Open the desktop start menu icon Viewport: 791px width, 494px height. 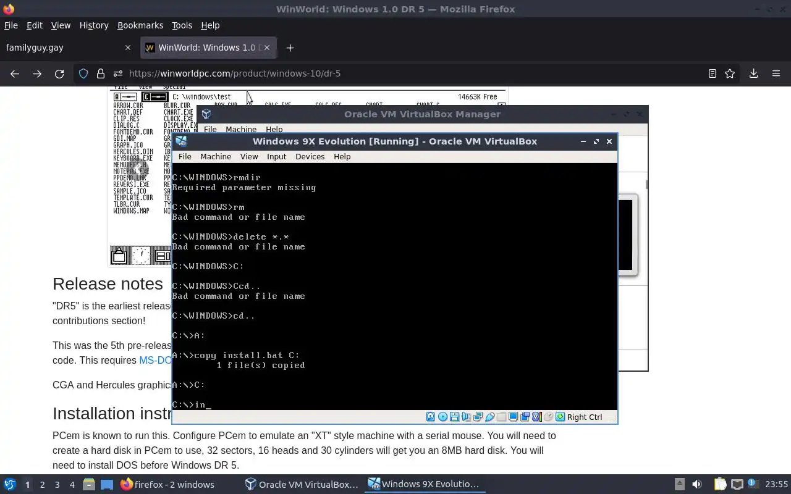(x=10, y=485)
